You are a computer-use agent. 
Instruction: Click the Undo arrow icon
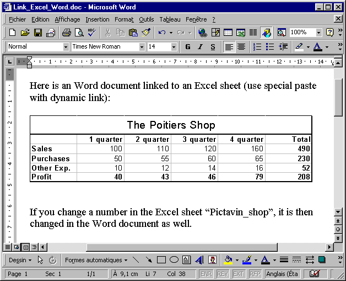(161, 33)
